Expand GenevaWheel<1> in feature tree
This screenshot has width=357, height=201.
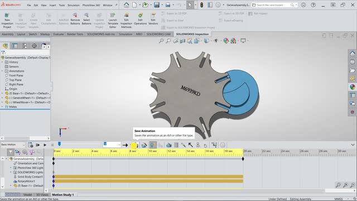click(x=2, y=98)
